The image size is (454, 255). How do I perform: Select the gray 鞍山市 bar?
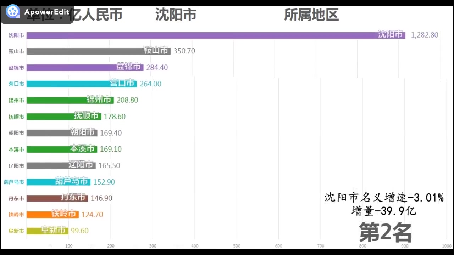coord(99,51)
